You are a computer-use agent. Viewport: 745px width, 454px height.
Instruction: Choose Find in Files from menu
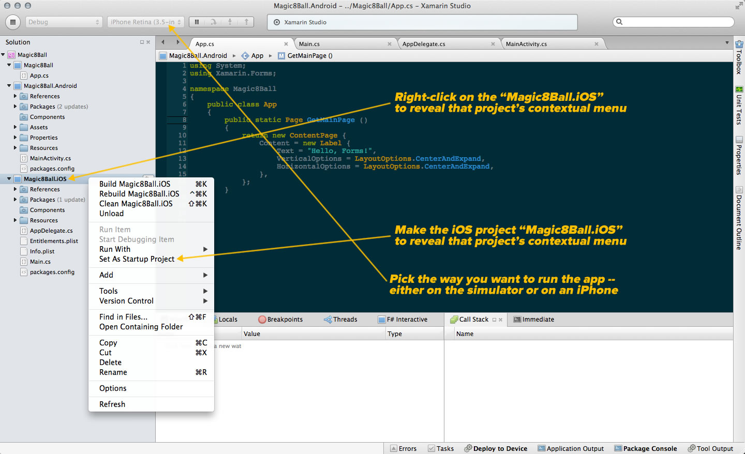point(151,317)
